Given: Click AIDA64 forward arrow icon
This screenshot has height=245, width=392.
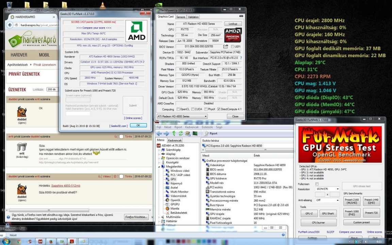Looking at the screenshot, I should click(x=166, y=133).
